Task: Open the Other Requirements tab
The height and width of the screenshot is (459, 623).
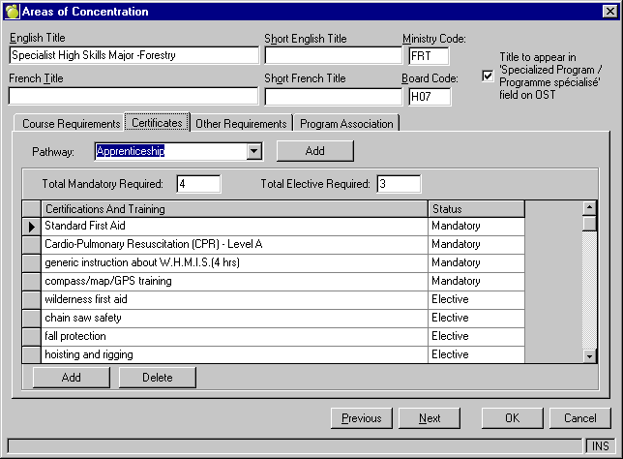Action: (241, 124)
